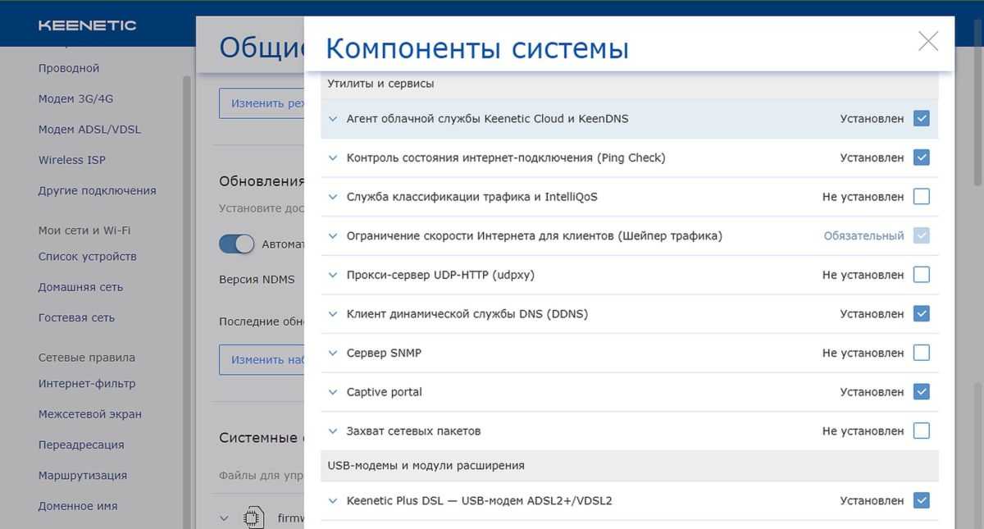Click the Изменить button under Последние обновления
Image resolution: width=984 pixels, height=529 pixels.
[x=261, y=359]
